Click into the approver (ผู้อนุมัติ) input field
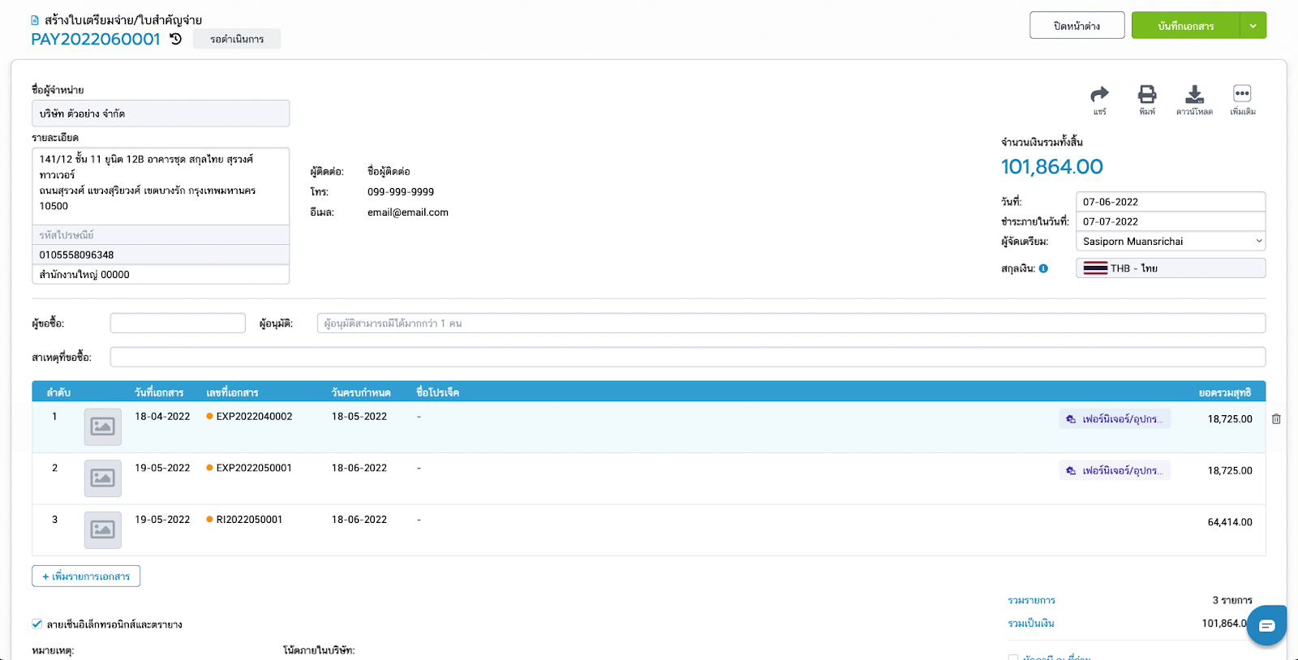 tap(790, 324)
